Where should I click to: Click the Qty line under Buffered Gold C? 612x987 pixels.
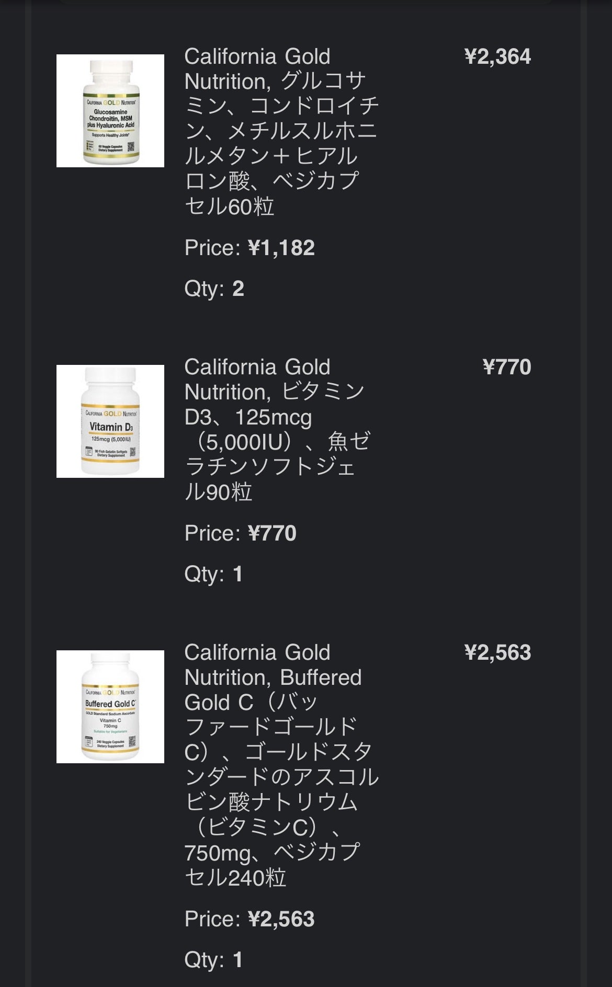pos(213,960)
